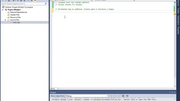Click the comment line starting 'Вставляем код из шаблона'

tap(85, 9)
